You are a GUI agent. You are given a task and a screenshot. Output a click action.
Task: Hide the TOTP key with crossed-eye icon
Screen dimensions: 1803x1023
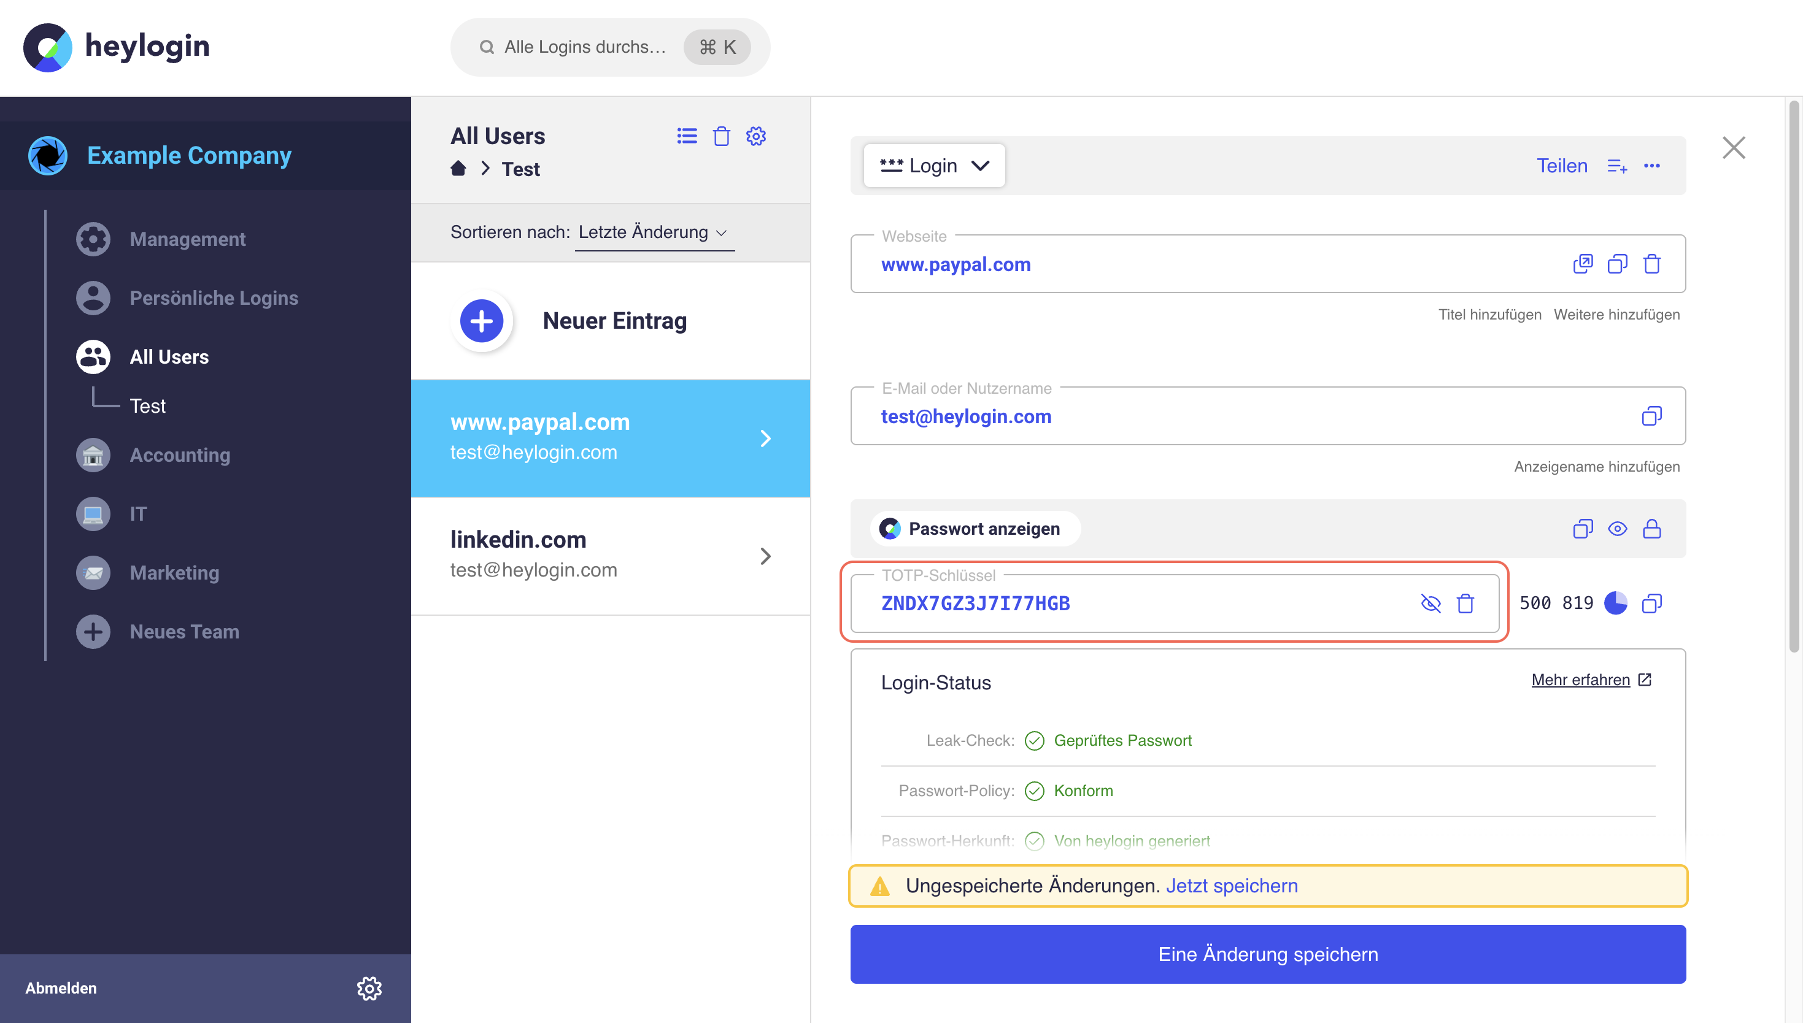[1430, 603]
